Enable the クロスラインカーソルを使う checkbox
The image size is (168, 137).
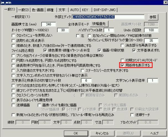[13, 95]
